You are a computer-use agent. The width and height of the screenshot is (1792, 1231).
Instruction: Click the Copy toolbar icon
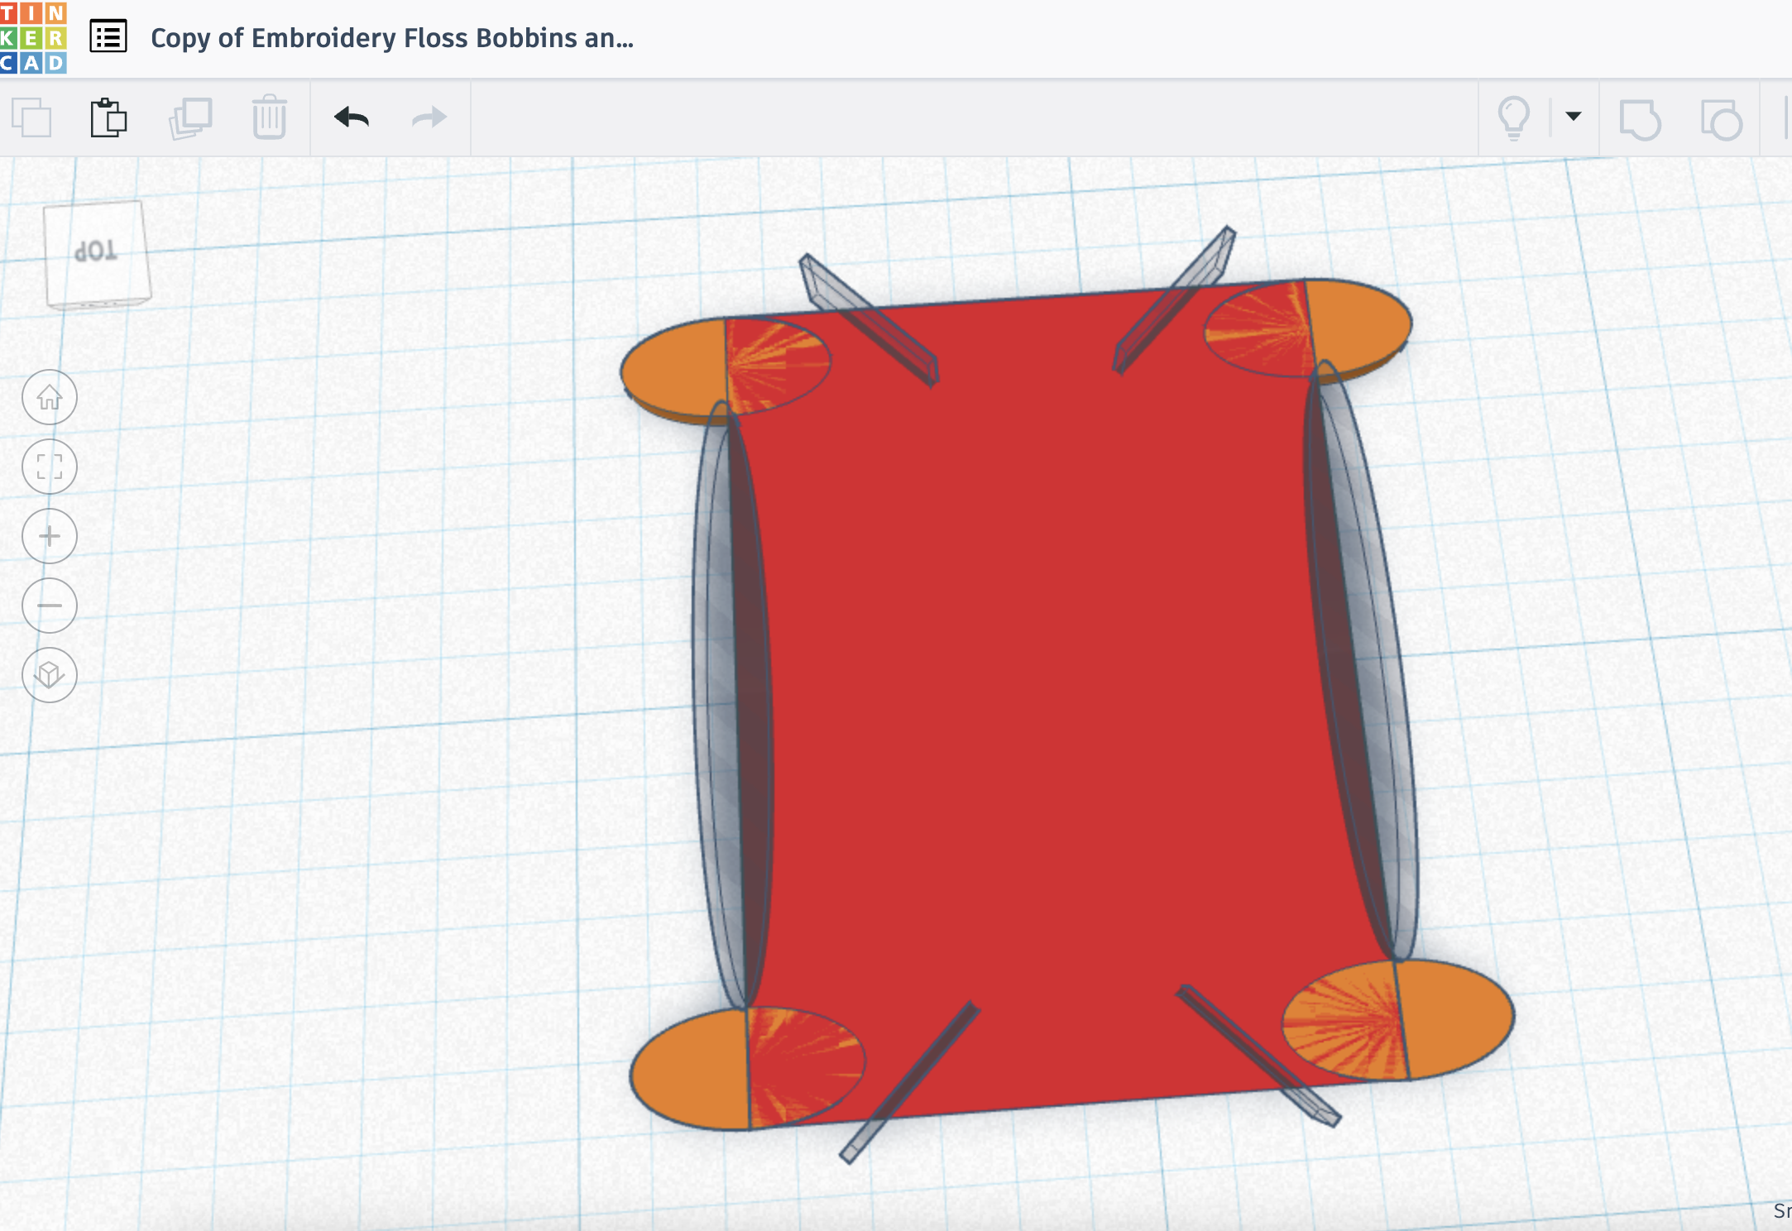32,117
